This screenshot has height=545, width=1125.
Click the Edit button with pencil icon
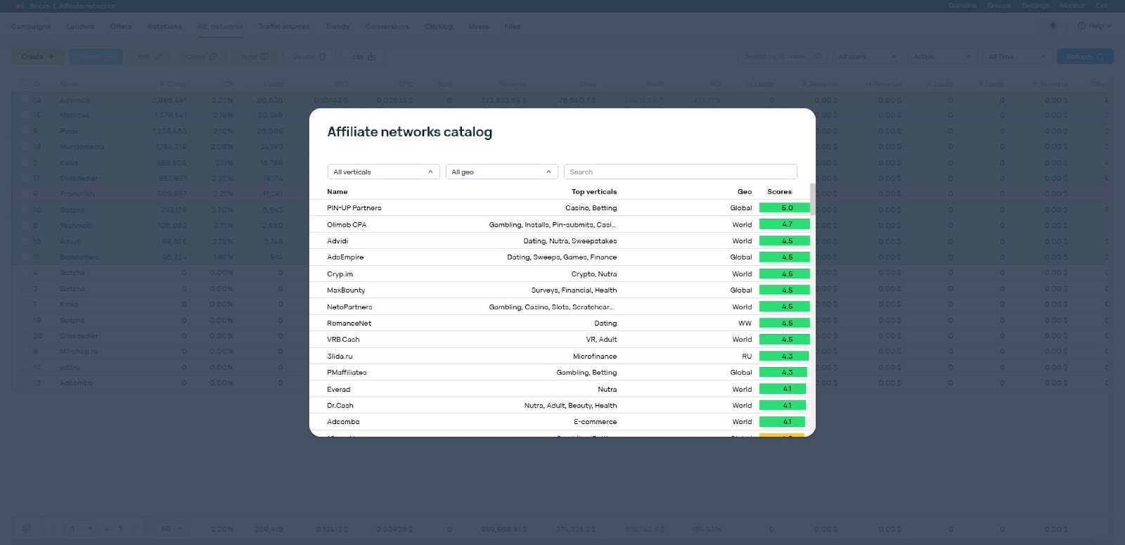[x=150, y=57]
